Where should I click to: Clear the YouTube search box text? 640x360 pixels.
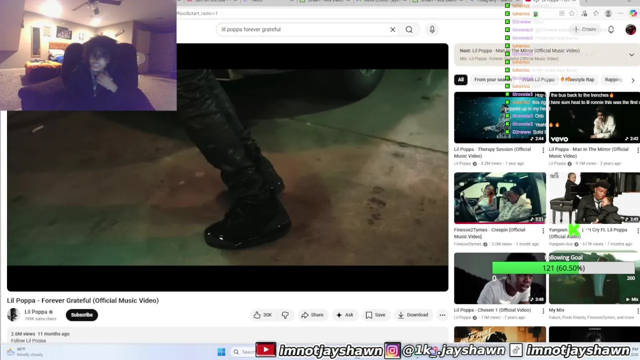coord(392,29)
